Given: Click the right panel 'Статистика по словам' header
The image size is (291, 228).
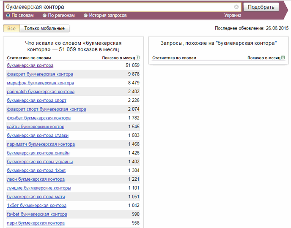Looking at the screenshot, I should click(174, 58).
